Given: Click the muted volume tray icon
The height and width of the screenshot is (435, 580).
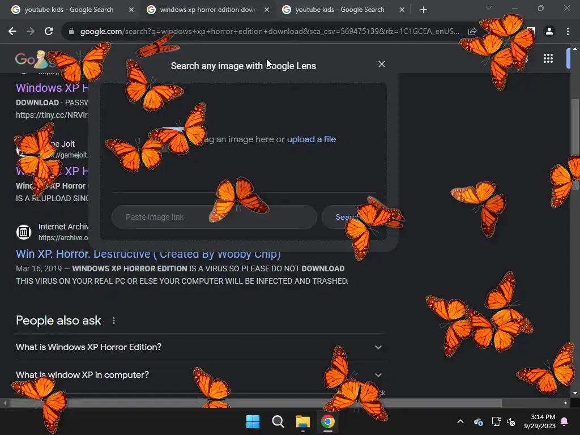Looking at the screenshot, I should point(511,421).
